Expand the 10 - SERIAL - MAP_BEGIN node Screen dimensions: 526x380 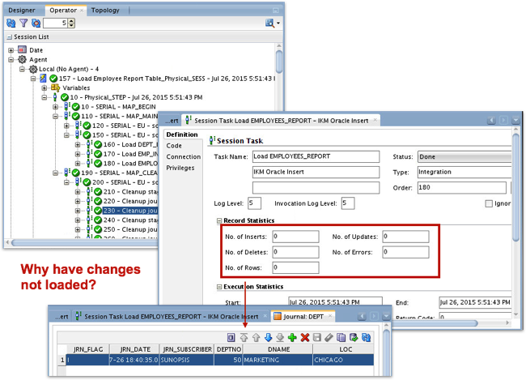click(55, 106)
